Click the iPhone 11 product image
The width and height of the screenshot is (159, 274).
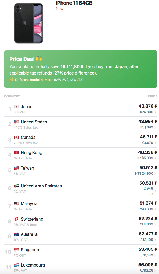coord(28,24)
